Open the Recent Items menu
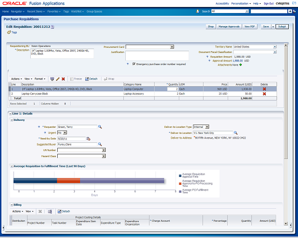 pyautogui.click(x=36, y=12)
